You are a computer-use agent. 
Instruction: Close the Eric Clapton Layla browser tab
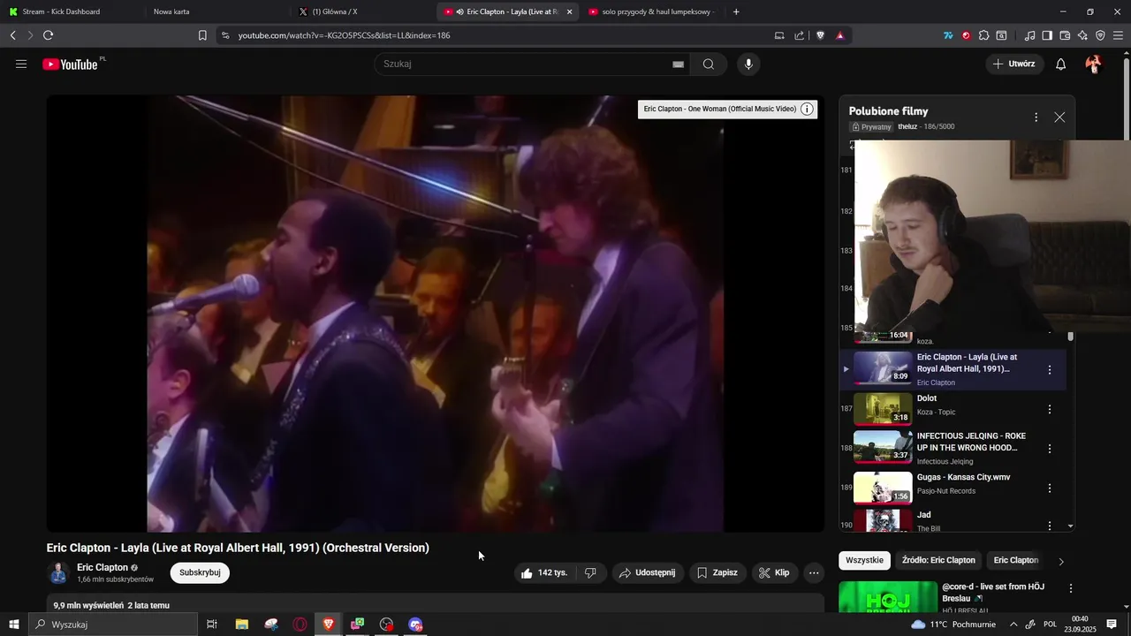569,11
